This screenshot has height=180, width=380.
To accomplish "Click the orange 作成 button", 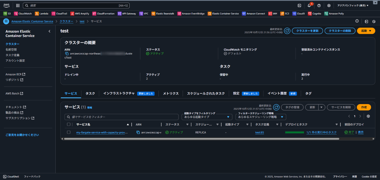I will pos(364,107).
